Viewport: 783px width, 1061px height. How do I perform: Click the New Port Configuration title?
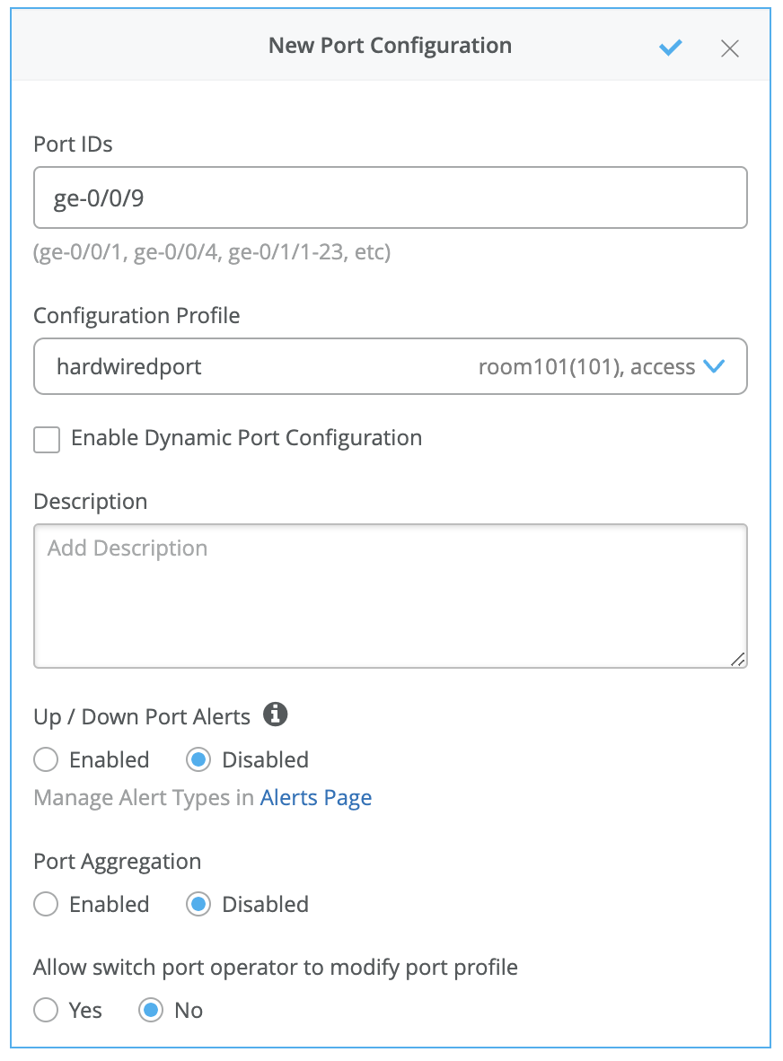click(390, 46)
